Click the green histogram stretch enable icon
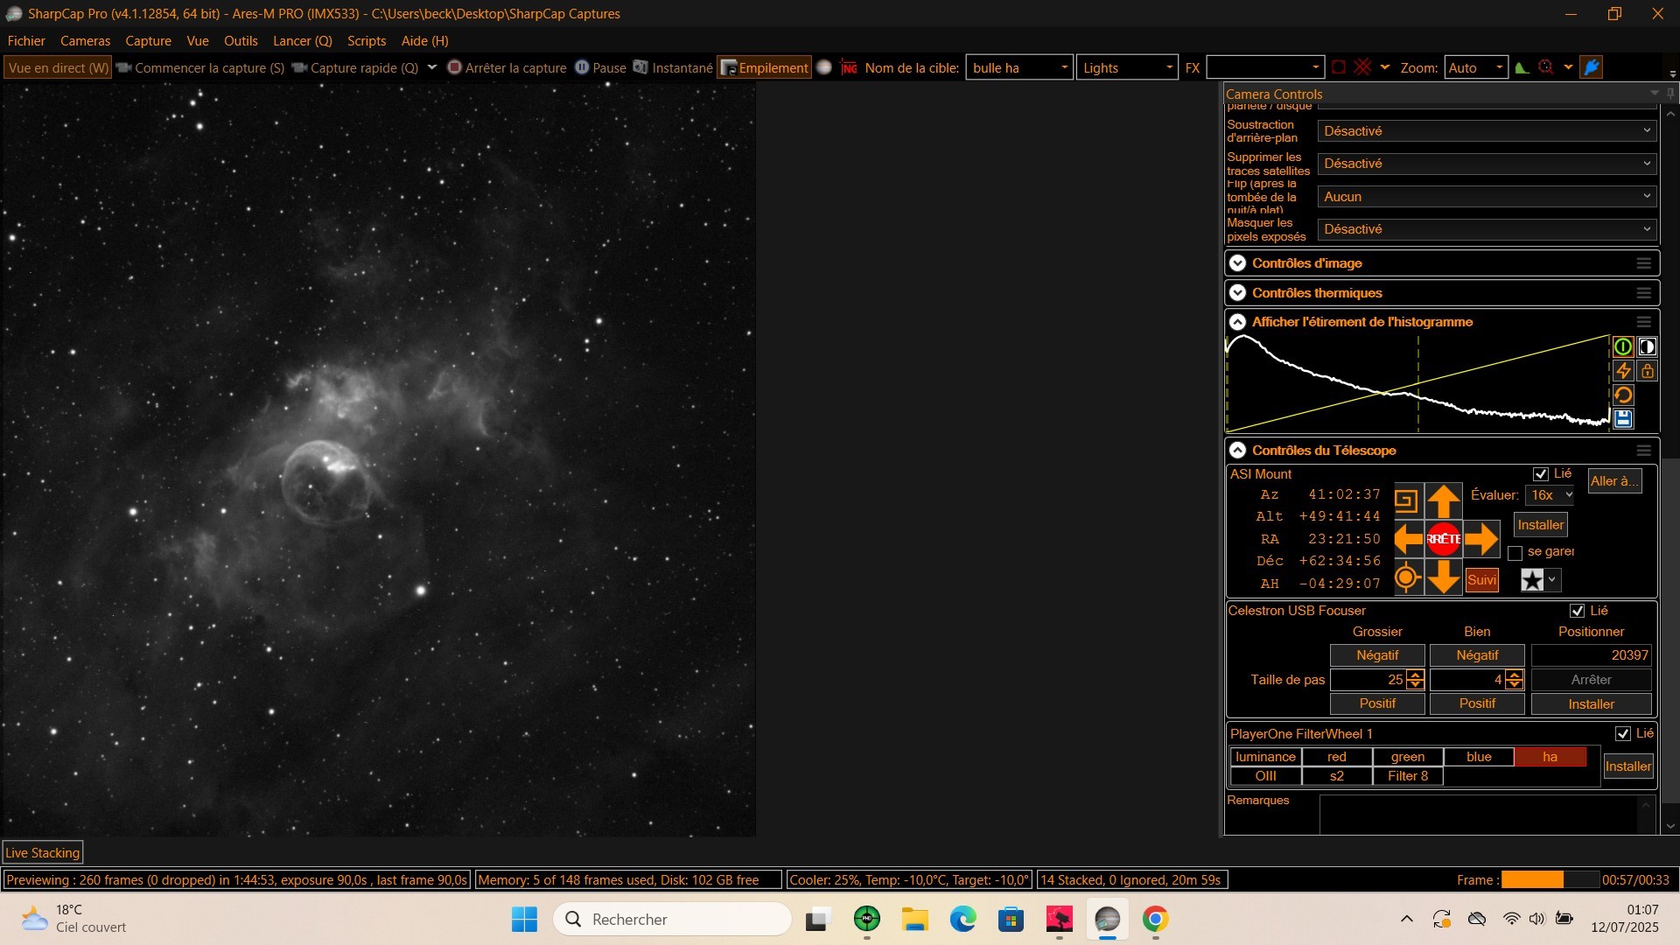Viewport: 1680px width, 945px height. click(1623, 346)
